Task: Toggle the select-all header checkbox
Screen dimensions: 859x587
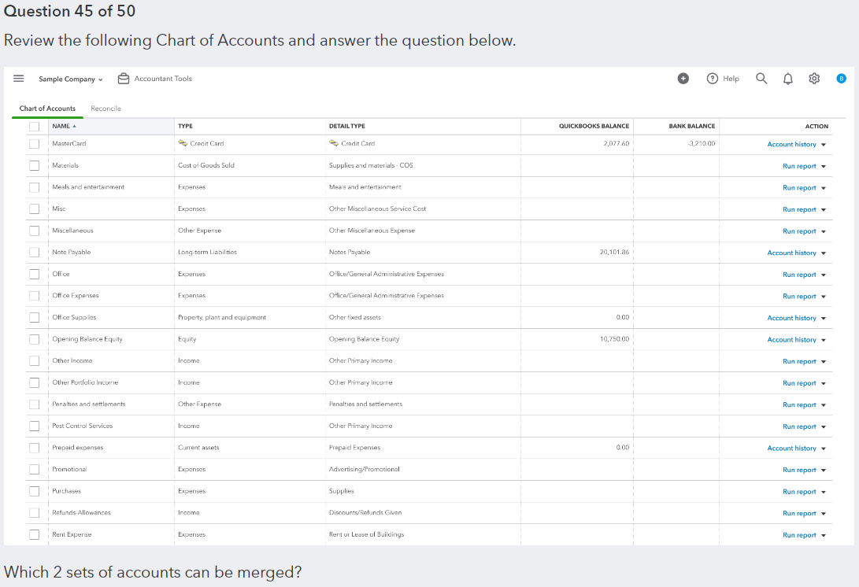Action: 35,126
